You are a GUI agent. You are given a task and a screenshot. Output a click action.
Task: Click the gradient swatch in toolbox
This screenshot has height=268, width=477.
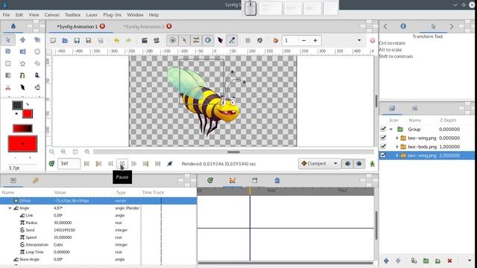click(22, 128)
